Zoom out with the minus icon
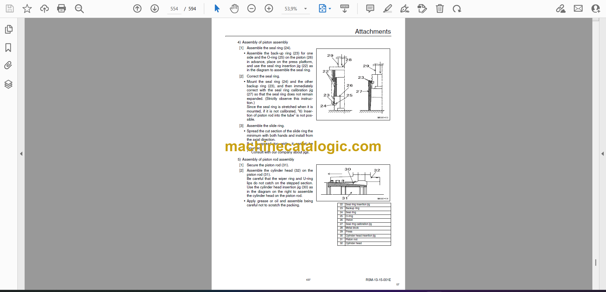This screenshot has height=292, width=606. point(252,9)
